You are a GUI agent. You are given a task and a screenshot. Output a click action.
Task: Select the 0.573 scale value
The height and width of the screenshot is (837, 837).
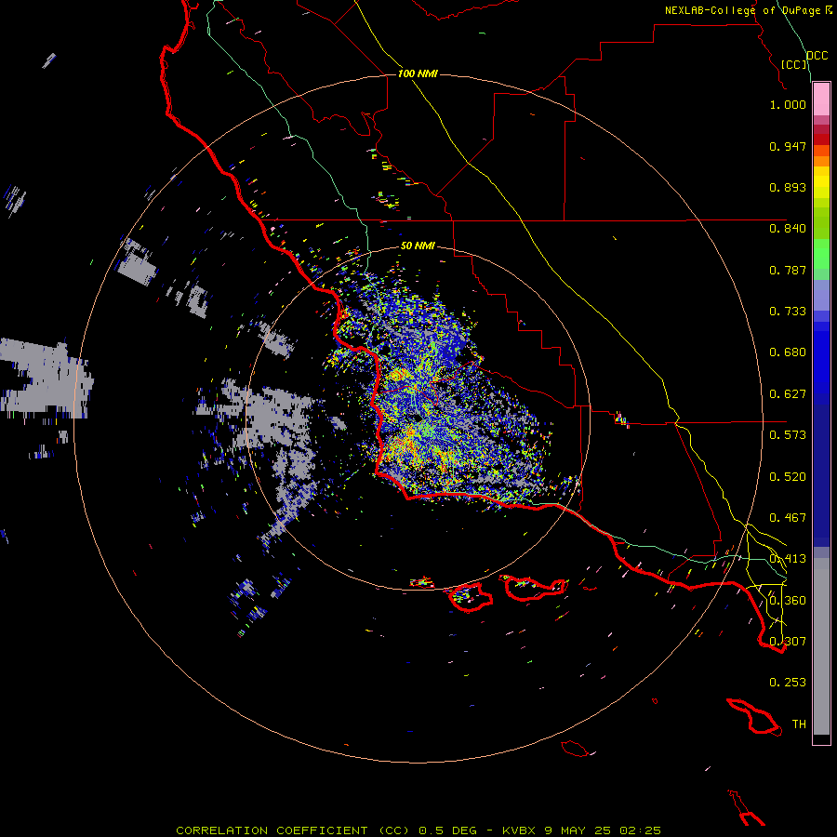coord(788,435)
